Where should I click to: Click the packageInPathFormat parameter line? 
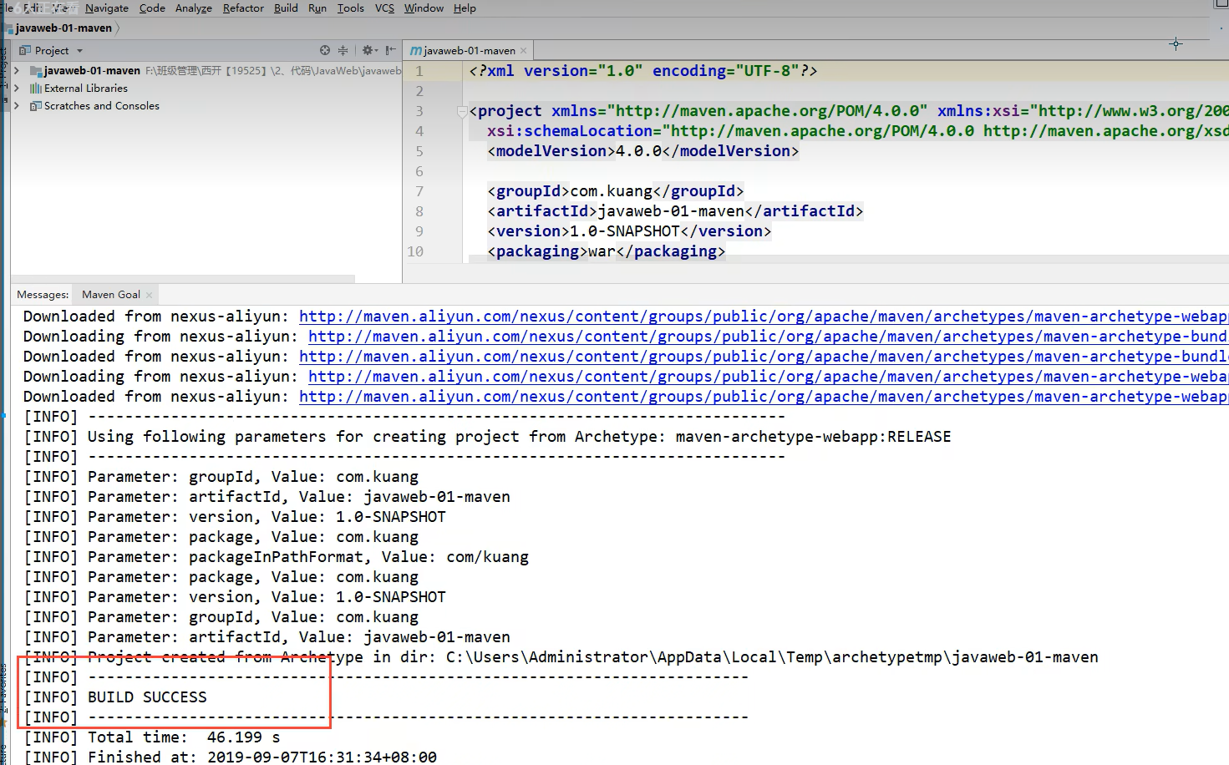pyautogui.click(x=277, y=557)
